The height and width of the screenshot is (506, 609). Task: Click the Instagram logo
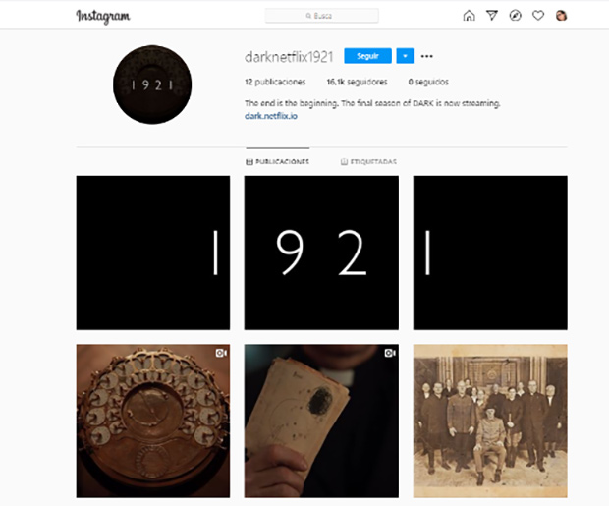click(x=103, y=17)
